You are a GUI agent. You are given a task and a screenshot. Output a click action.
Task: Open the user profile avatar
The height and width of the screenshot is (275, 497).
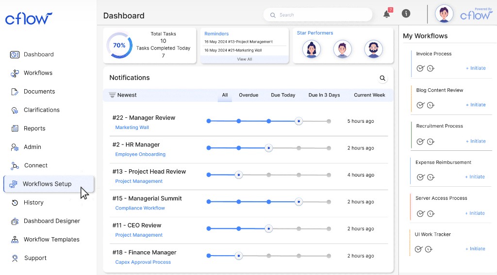click(444, 14)
